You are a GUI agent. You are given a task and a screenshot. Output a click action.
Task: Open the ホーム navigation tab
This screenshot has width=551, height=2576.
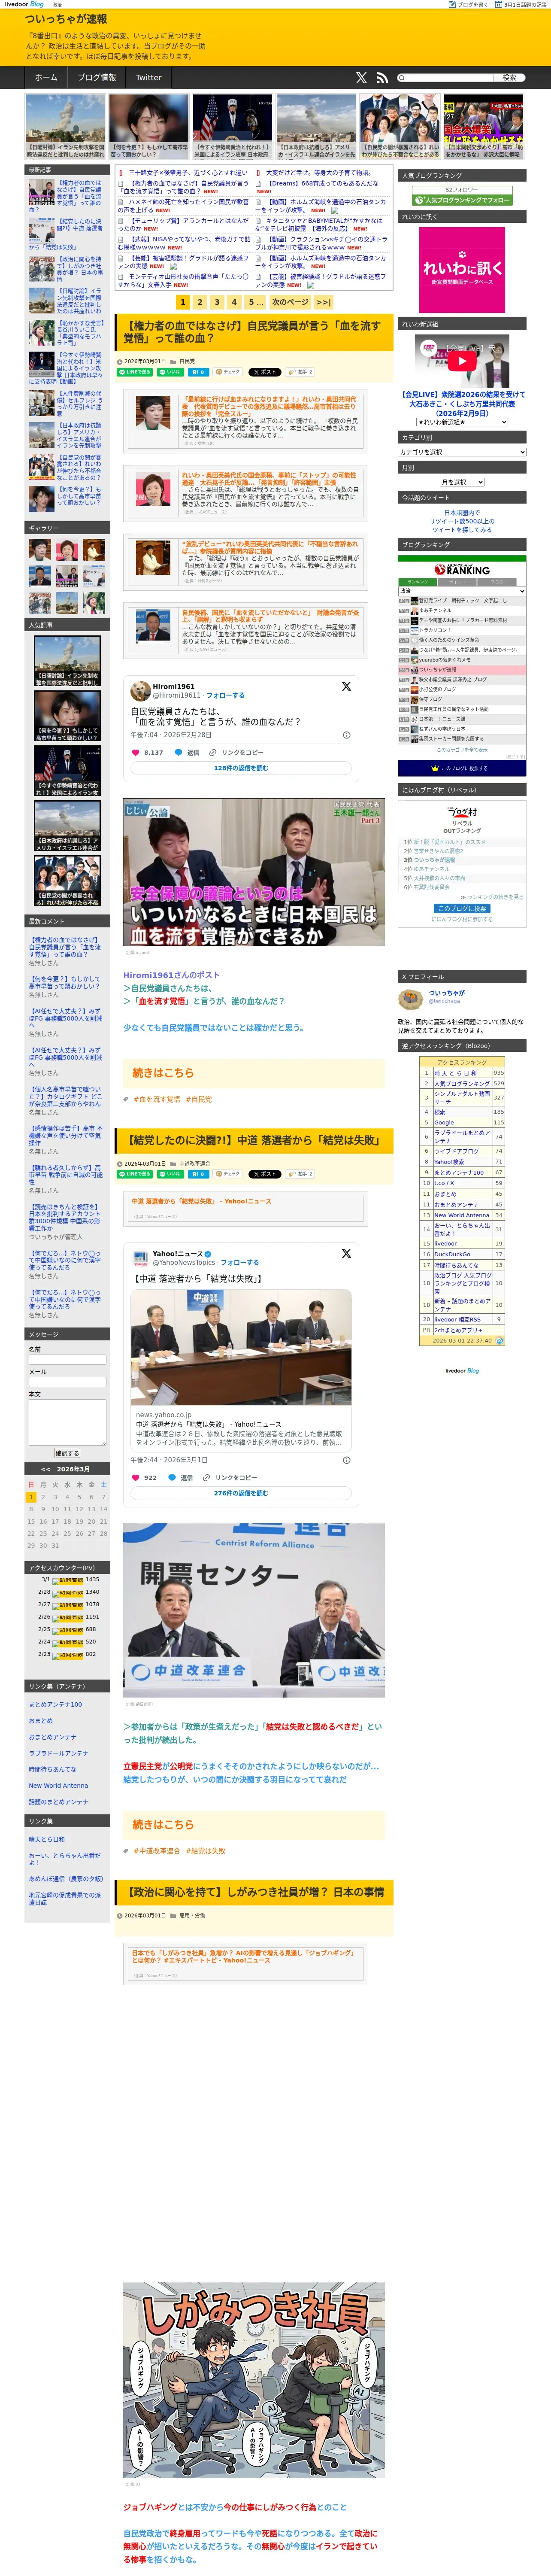coord(46,77)
